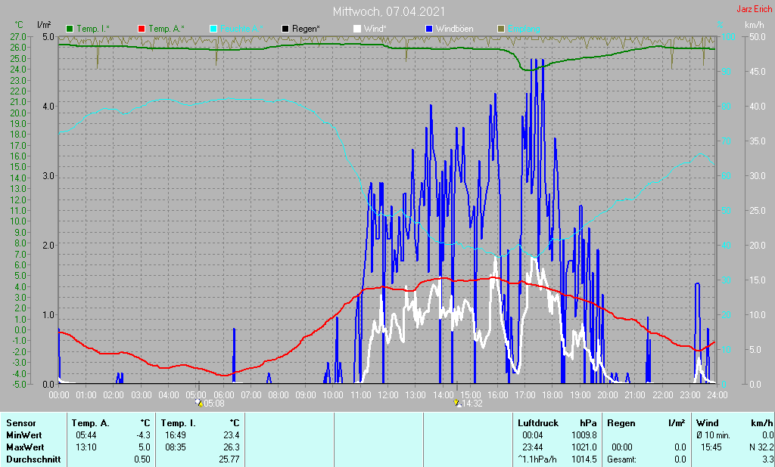Click the red Temp. A. legend square
Screen dimensions: 775x467
tap(142, 29)
